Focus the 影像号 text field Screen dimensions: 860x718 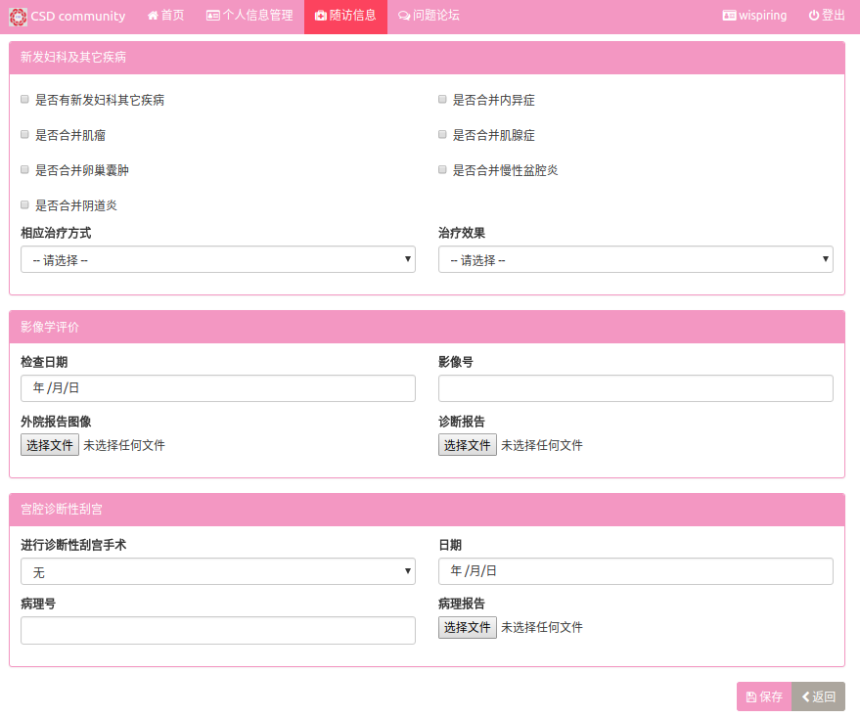[635, 388]
